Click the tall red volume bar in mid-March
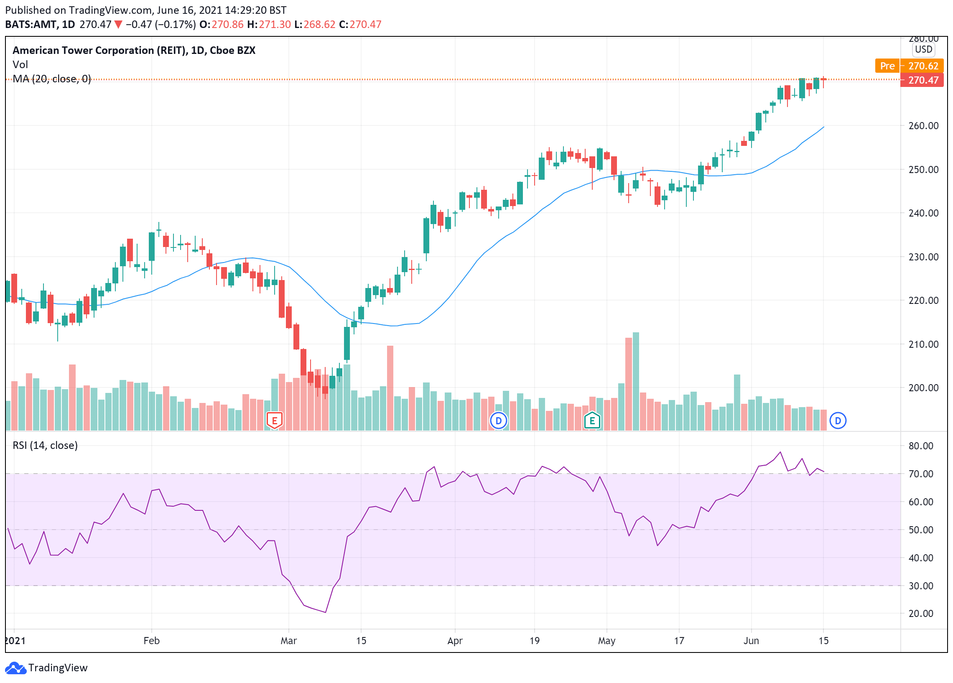953x683 pixels. point(390,388)
